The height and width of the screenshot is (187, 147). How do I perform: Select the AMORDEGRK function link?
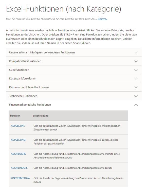(18, 154)
